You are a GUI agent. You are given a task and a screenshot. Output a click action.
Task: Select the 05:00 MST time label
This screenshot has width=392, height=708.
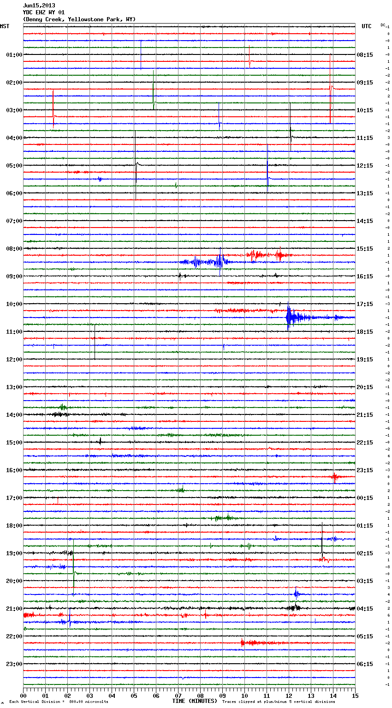14,166
